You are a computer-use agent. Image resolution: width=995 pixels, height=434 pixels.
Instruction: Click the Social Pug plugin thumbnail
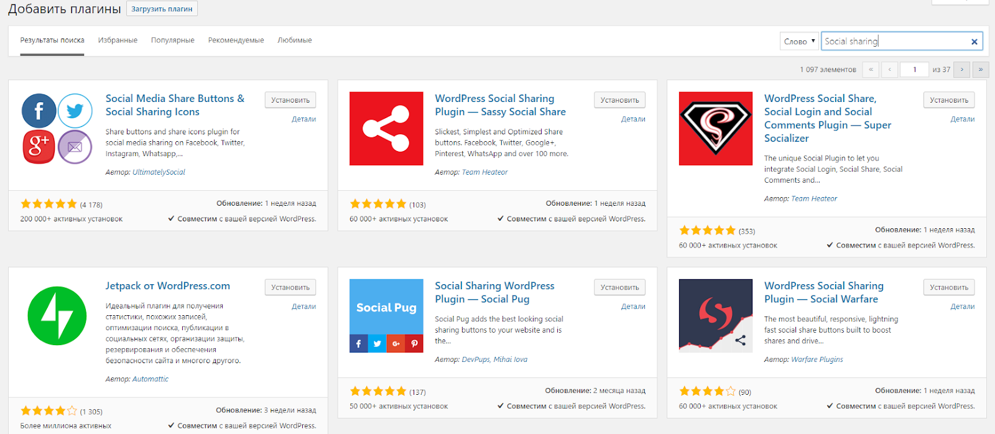[x=386, y=316]
